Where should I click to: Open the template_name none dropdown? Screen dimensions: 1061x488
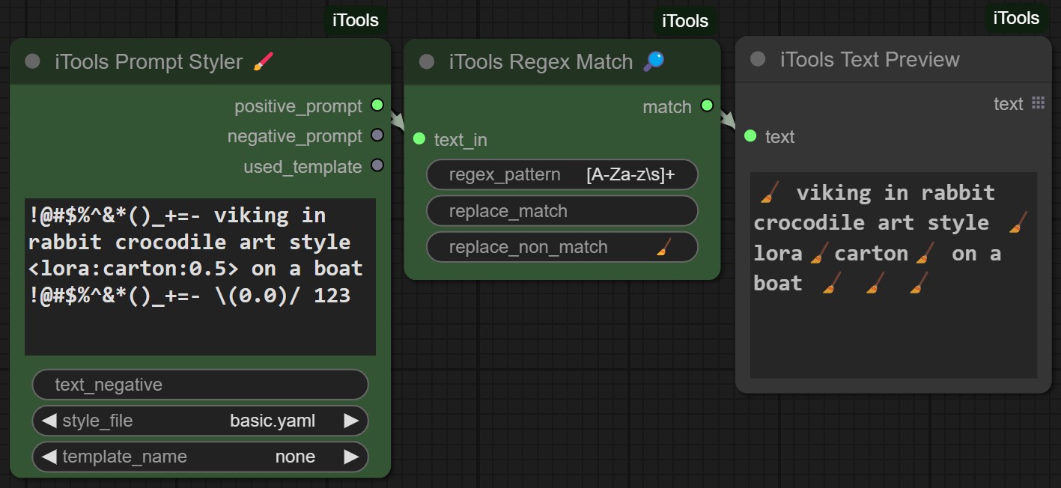pos(200,457)
